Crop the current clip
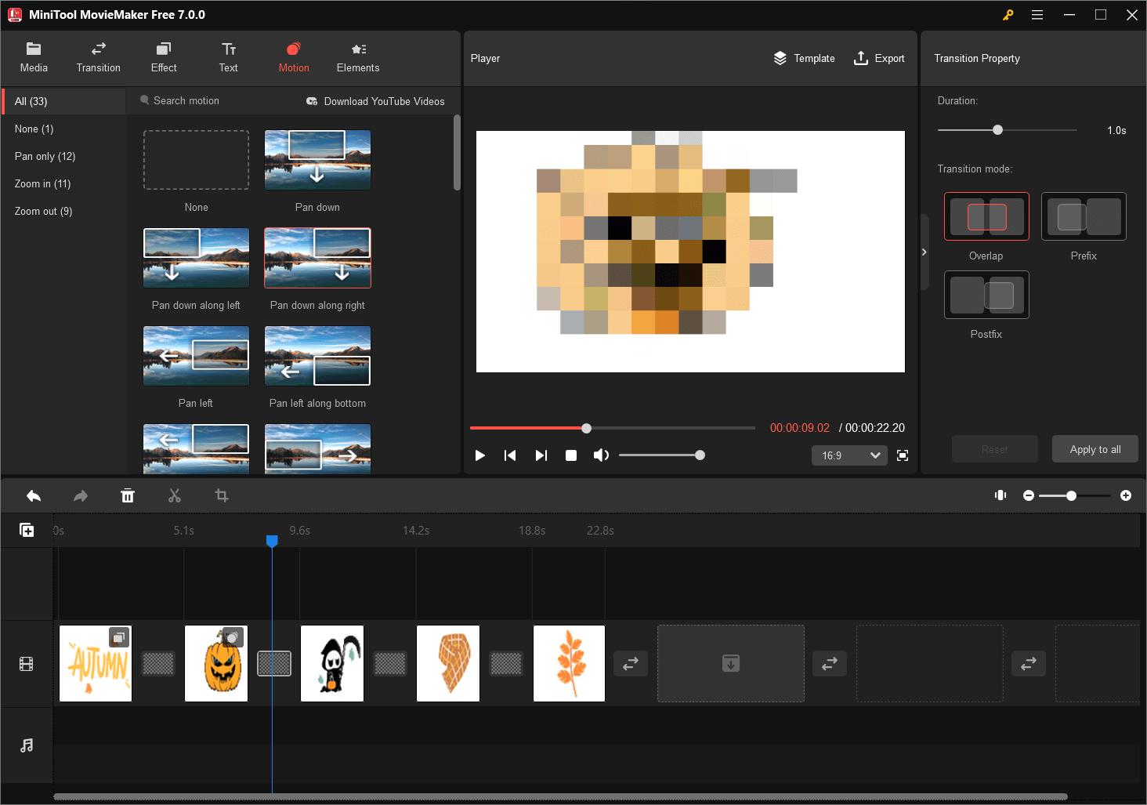This screenshot has width=1147, height=805. 221,495
